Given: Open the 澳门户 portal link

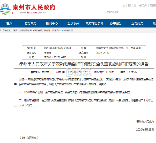Looking at the screenshot, I should pos(143,5).
